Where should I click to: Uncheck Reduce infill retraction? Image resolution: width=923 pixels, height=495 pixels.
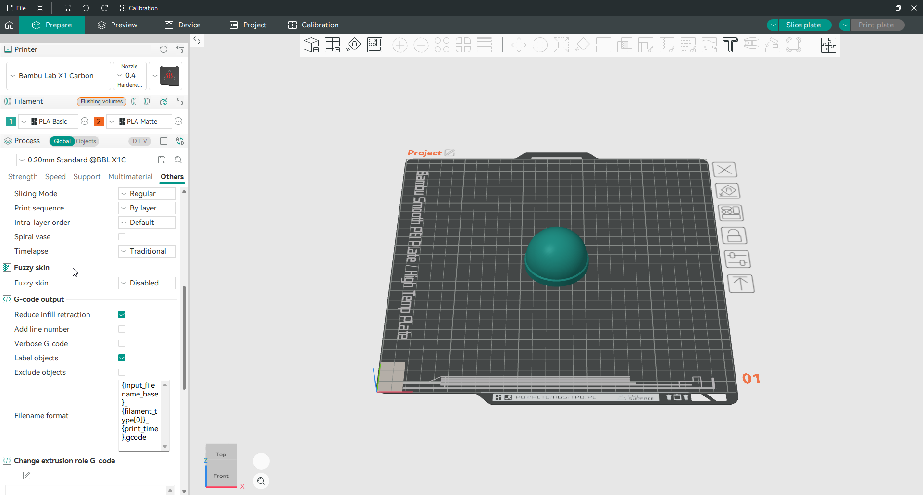(x=122, y=315)
